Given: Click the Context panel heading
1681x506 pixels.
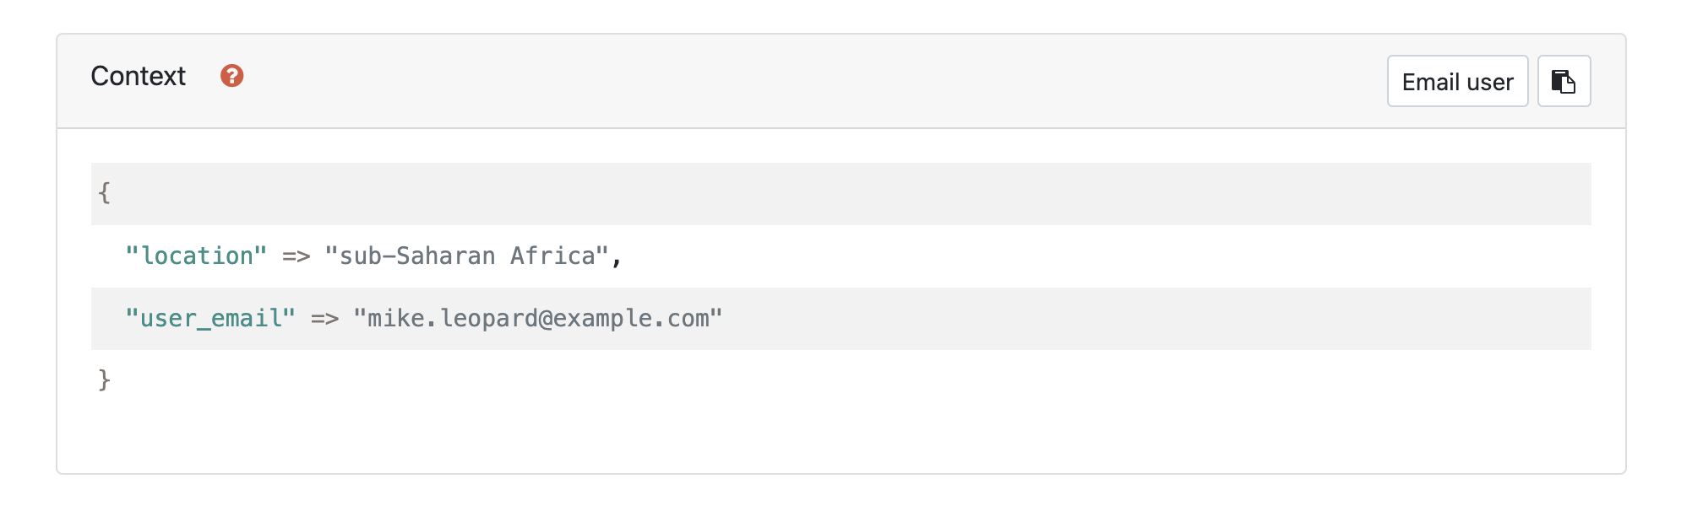Looking at the screenshot, I should pyautogui.click(x=139, y=76).
